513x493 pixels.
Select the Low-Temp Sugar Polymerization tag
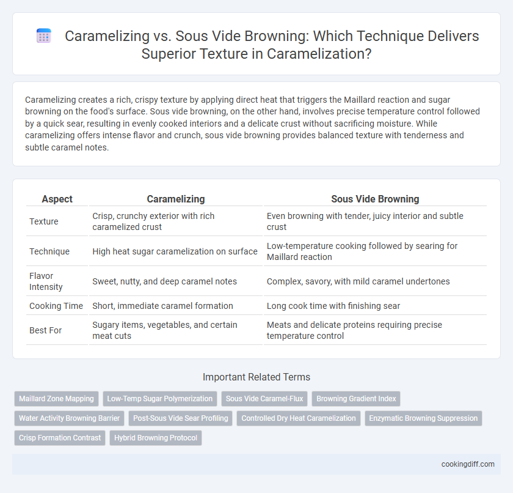[x=159, y=399]
